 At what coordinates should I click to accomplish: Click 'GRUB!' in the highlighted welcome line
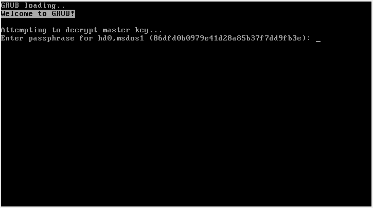tap(63, 14)
